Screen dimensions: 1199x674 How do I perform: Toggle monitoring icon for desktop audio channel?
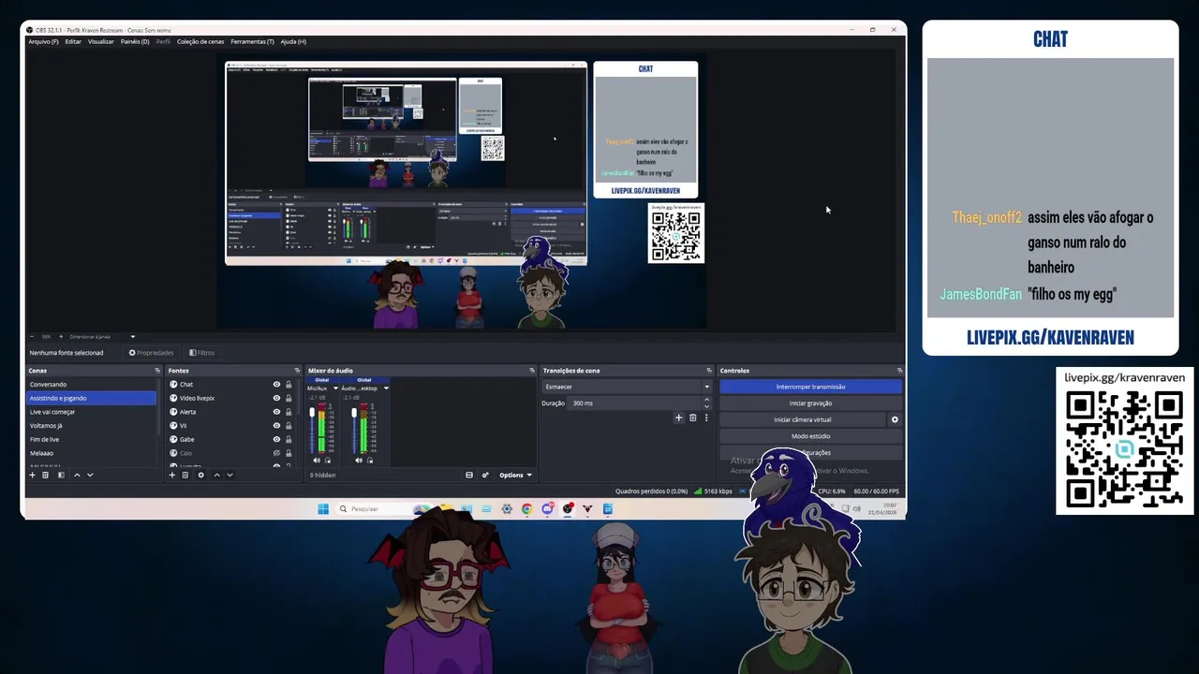coord(370,460)
